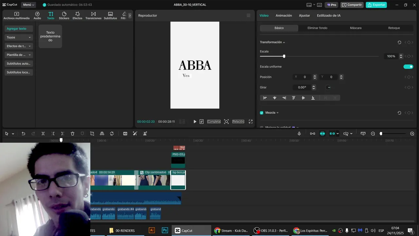Enter fullscreen preview

251,122
